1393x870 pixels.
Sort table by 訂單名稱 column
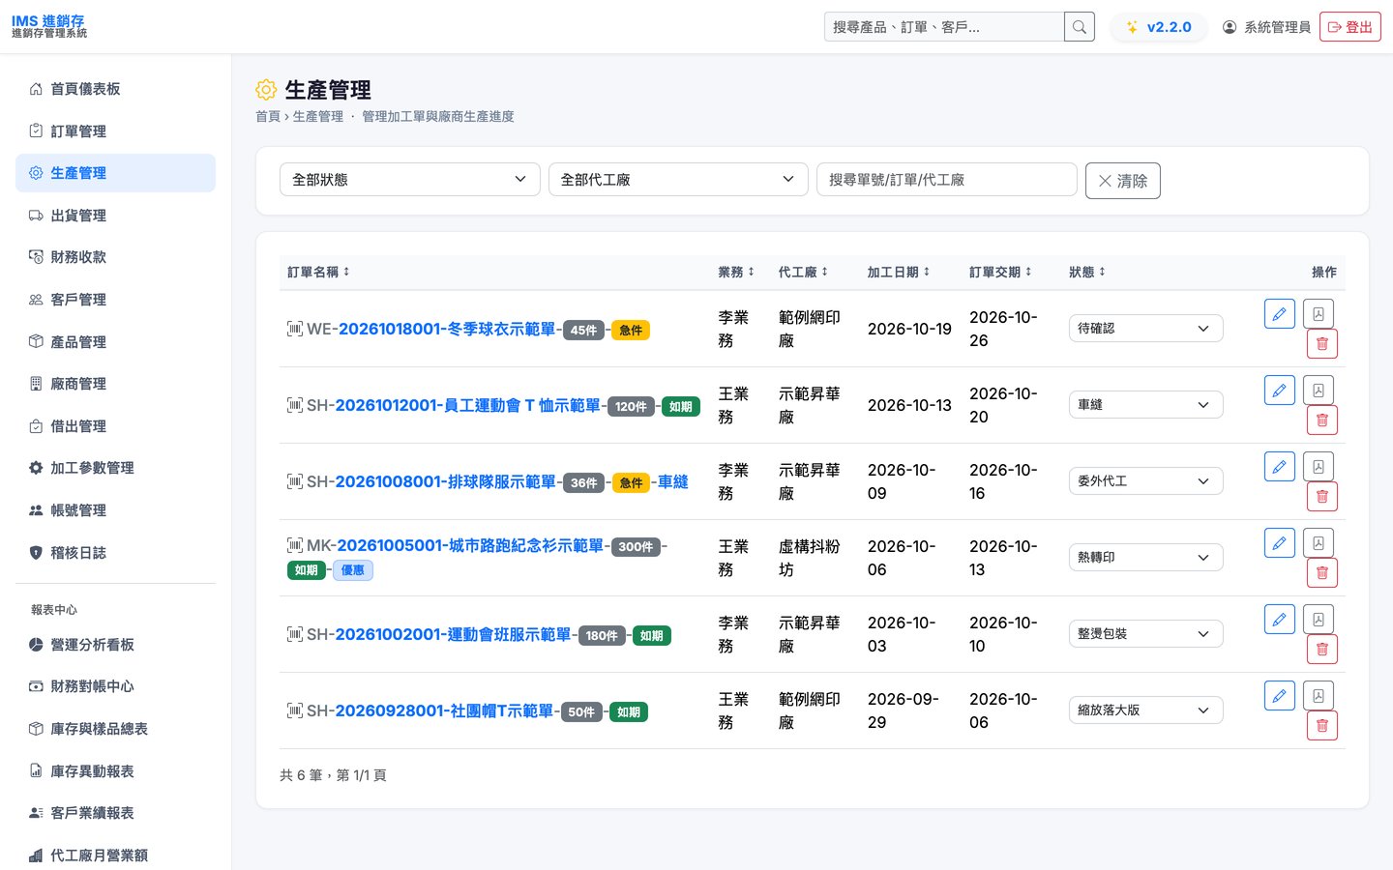pos(318,273)
